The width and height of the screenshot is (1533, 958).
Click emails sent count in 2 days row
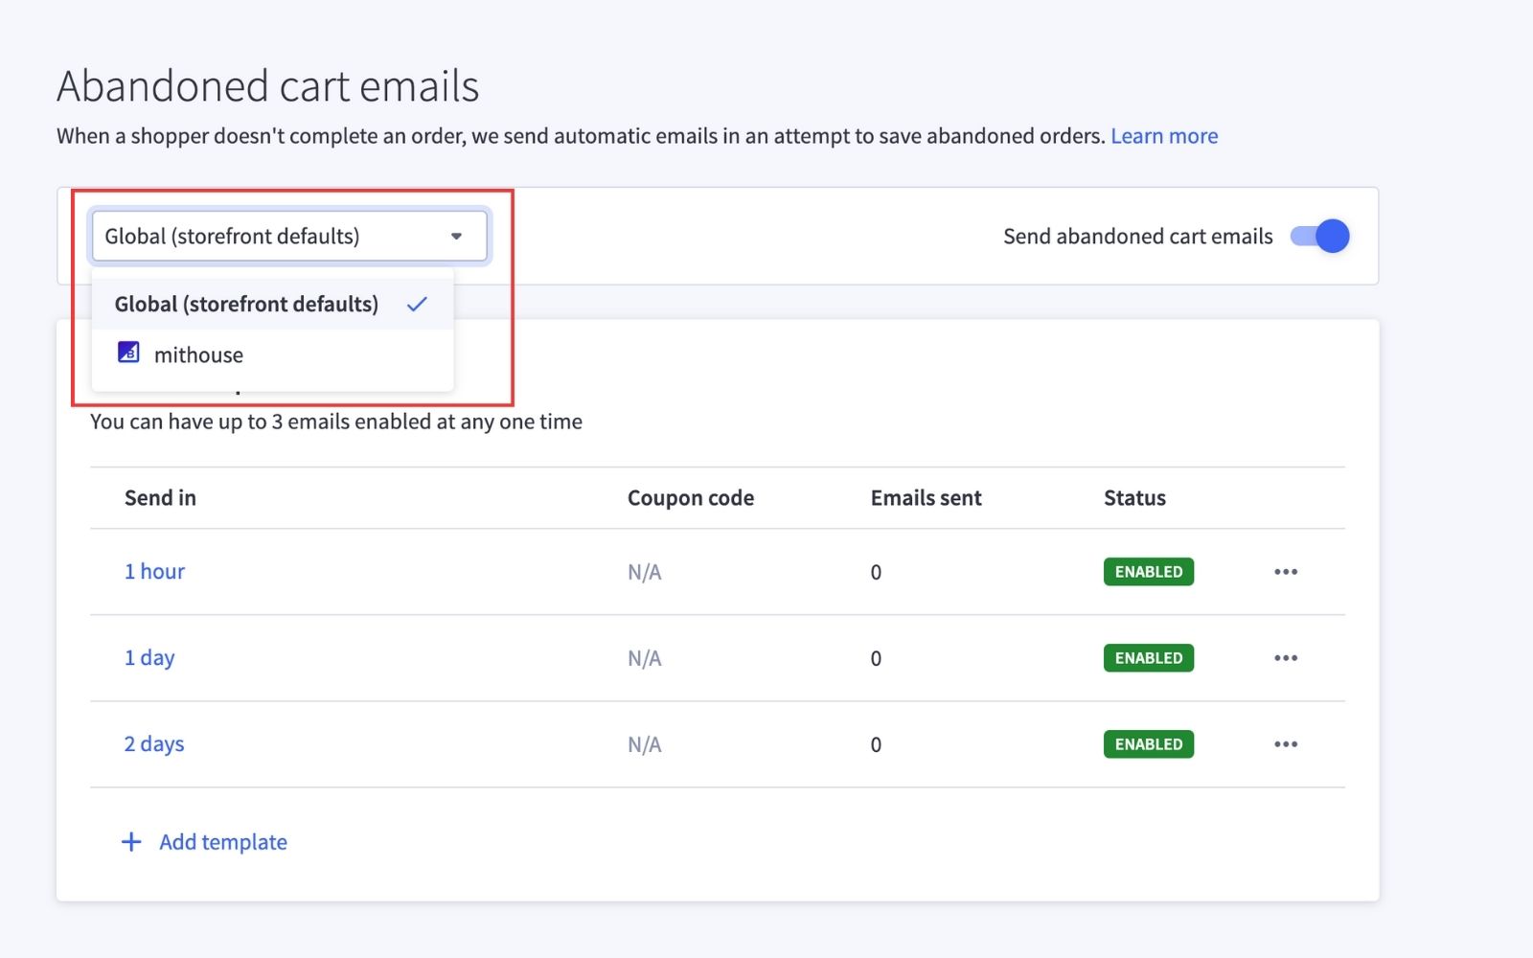[876, 745]
